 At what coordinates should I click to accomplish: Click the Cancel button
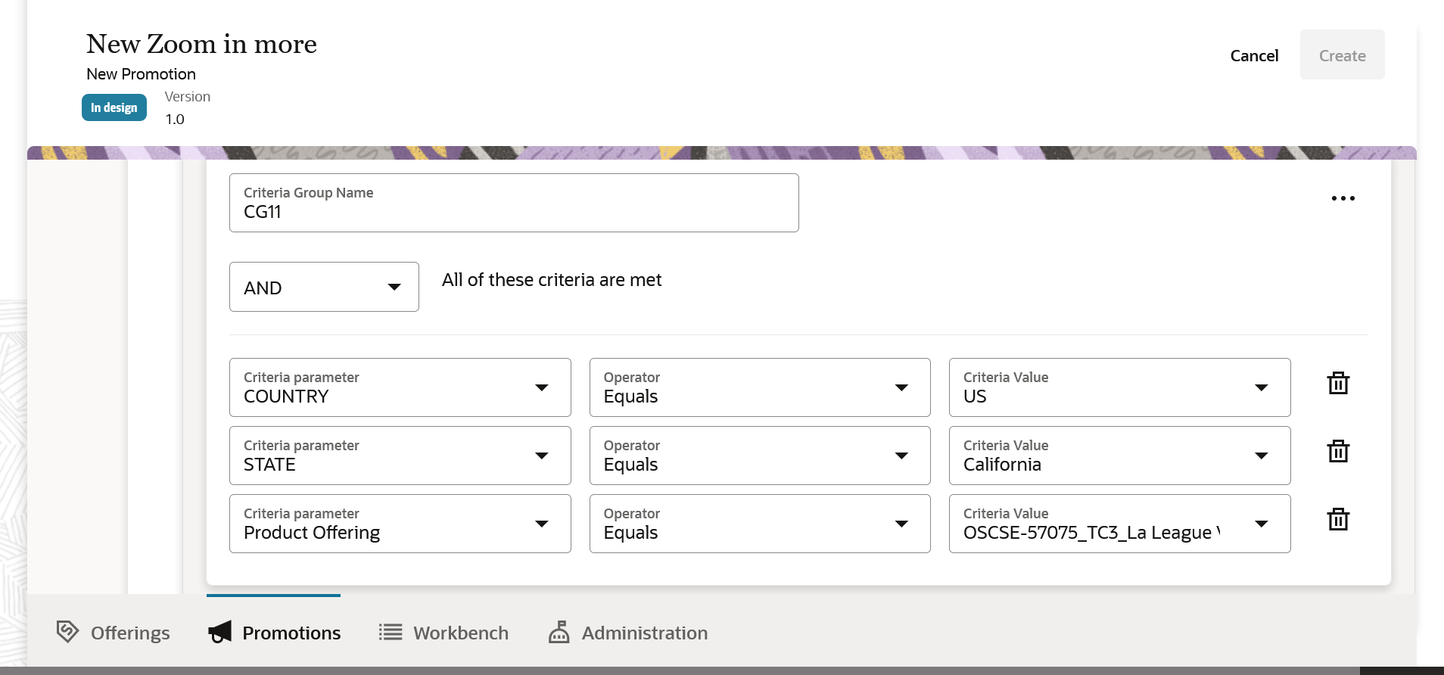tap(1254, 55)
